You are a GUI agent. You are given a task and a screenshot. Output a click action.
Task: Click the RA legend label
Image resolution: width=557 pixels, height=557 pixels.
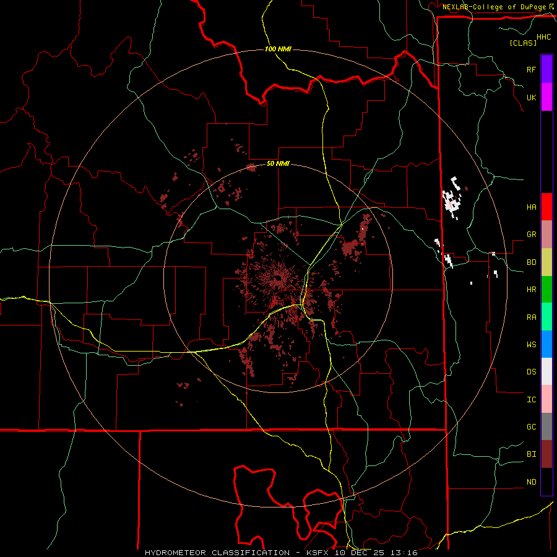pos(531,317)
